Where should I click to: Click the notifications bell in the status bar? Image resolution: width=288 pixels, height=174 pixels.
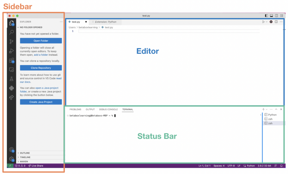tap(281, 166)
